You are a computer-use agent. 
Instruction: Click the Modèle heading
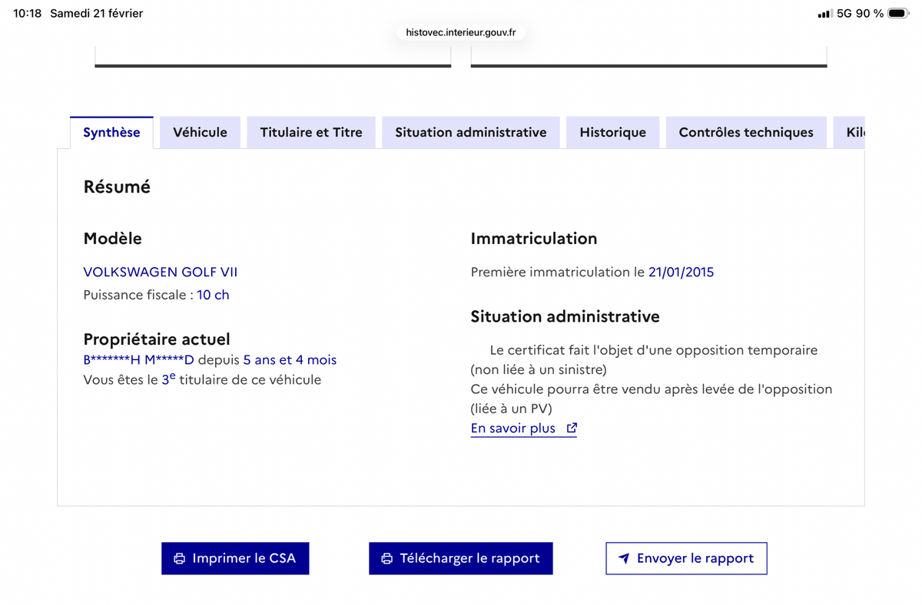112,239
